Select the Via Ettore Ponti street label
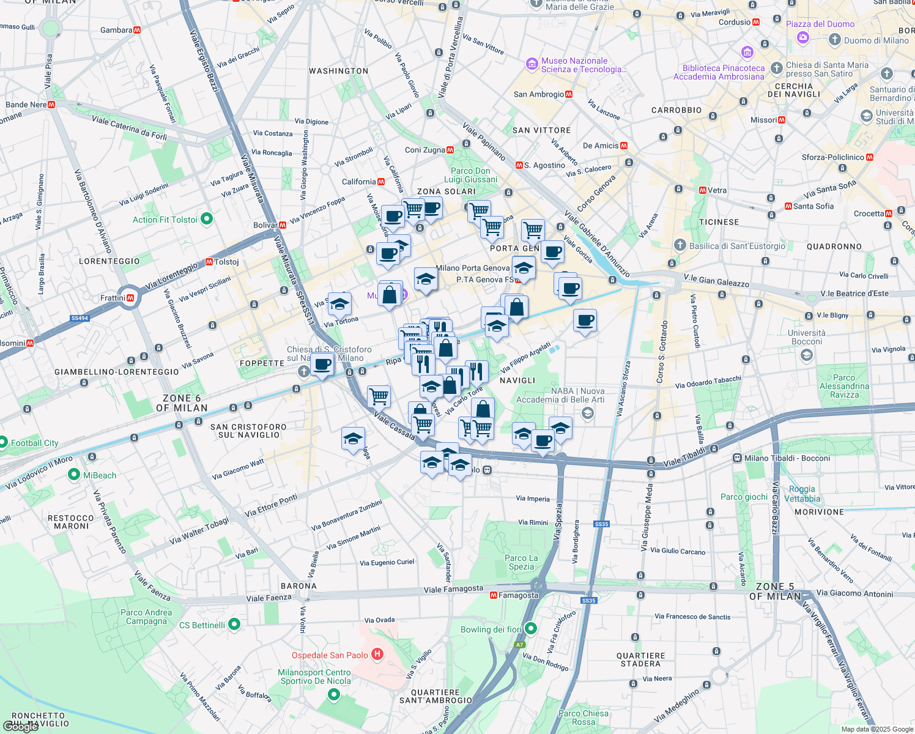Image resolution: width=915 pixels, height=734 pixels. click(271, 505)
